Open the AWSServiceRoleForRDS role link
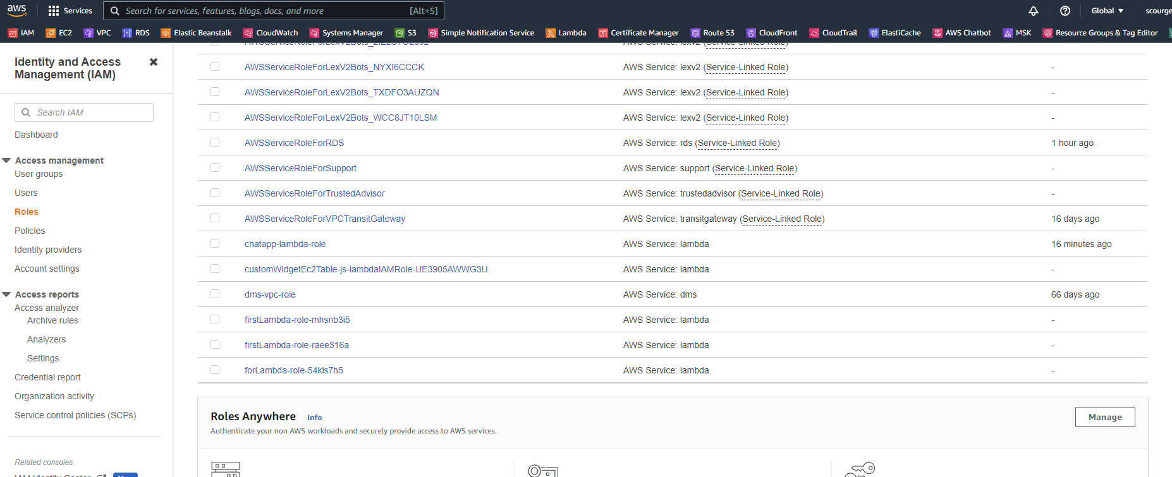Viewport: 1172px width, 477px height. point(294,143)
